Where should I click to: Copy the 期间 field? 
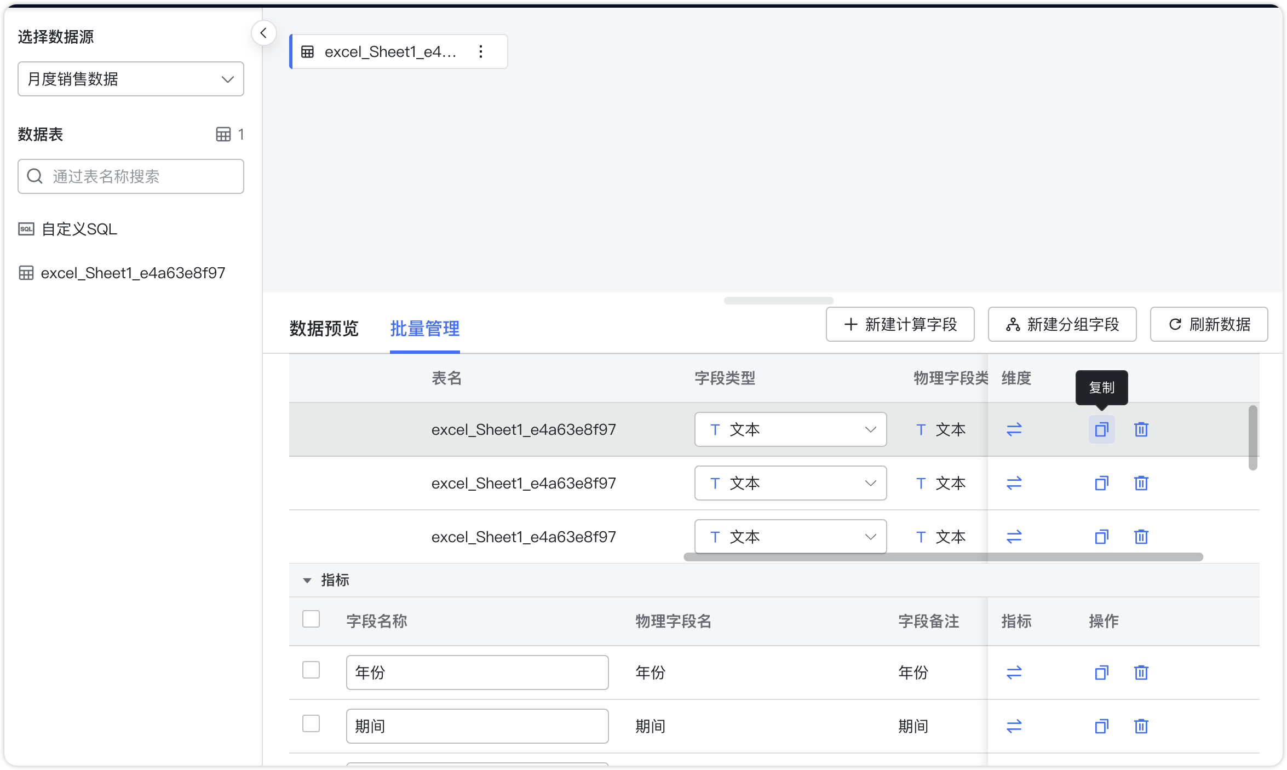pos(1102,726)
